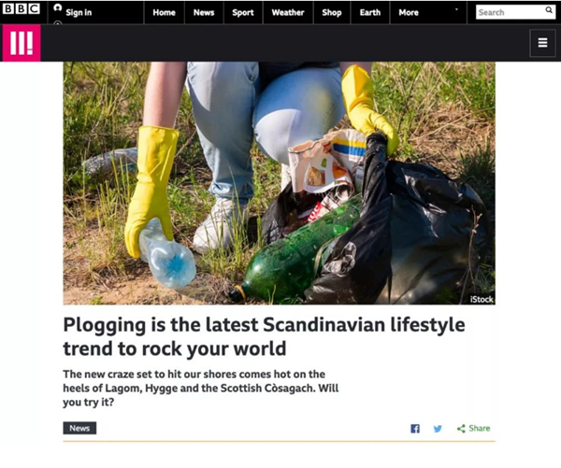
Task: Click inside the Search field
Action: (x=511, y=12)
